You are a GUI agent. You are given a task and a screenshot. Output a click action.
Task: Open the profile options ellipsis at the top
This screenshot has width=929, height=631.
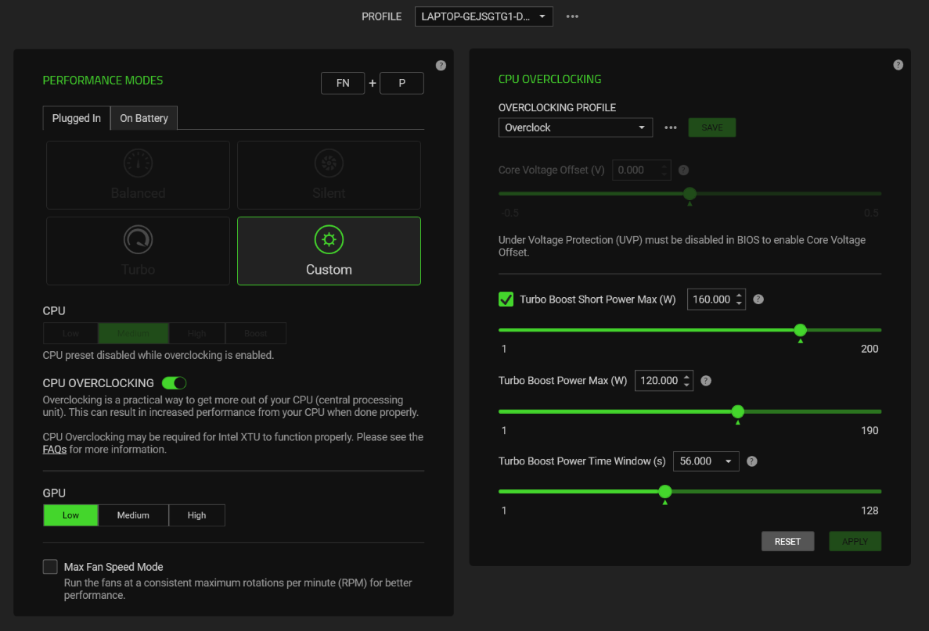click(572, 16)
